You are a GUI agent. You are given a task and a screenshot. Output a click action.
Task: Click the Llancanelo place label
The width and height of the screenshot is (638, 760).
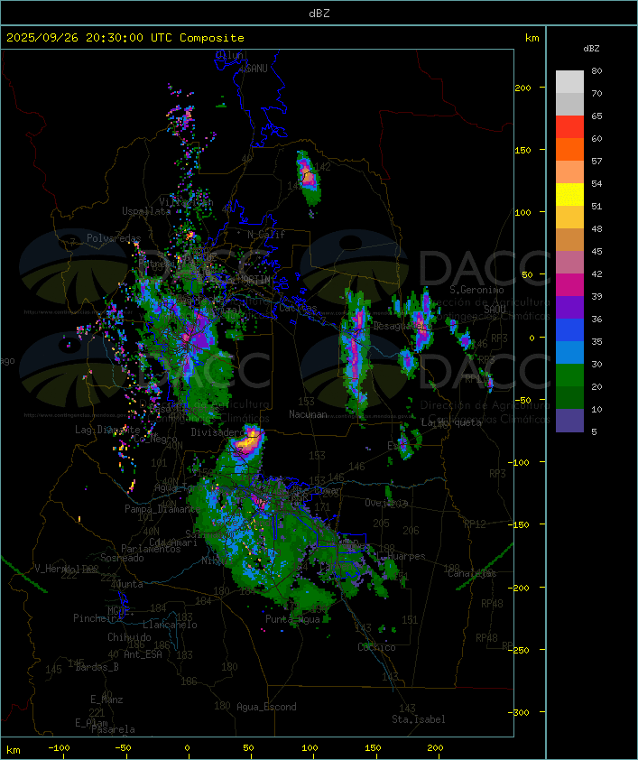pyautogui.click(x=170, y=625)
